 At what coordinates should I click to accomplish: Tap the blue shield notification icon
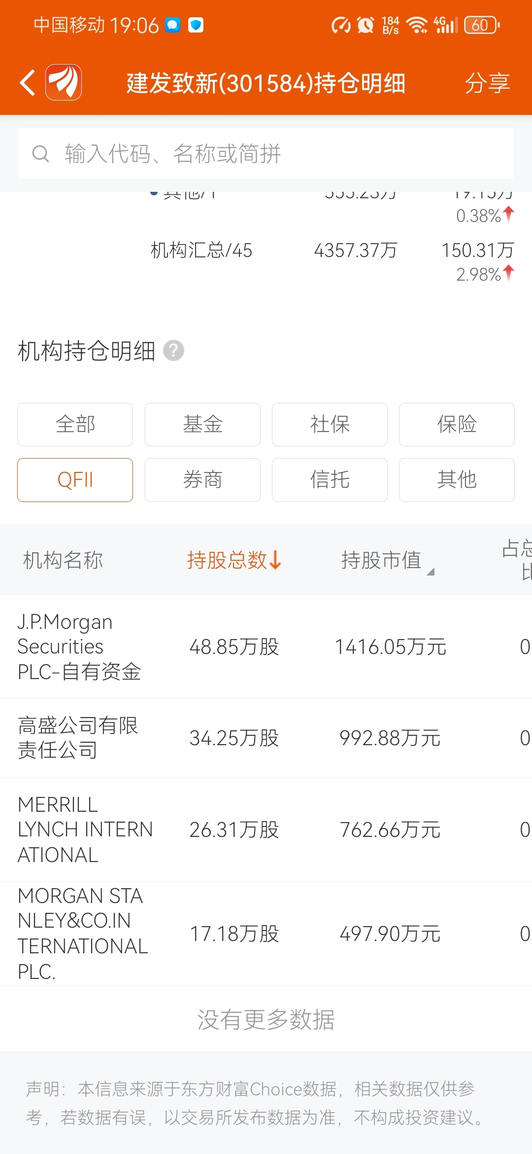(x=196, y=25)
